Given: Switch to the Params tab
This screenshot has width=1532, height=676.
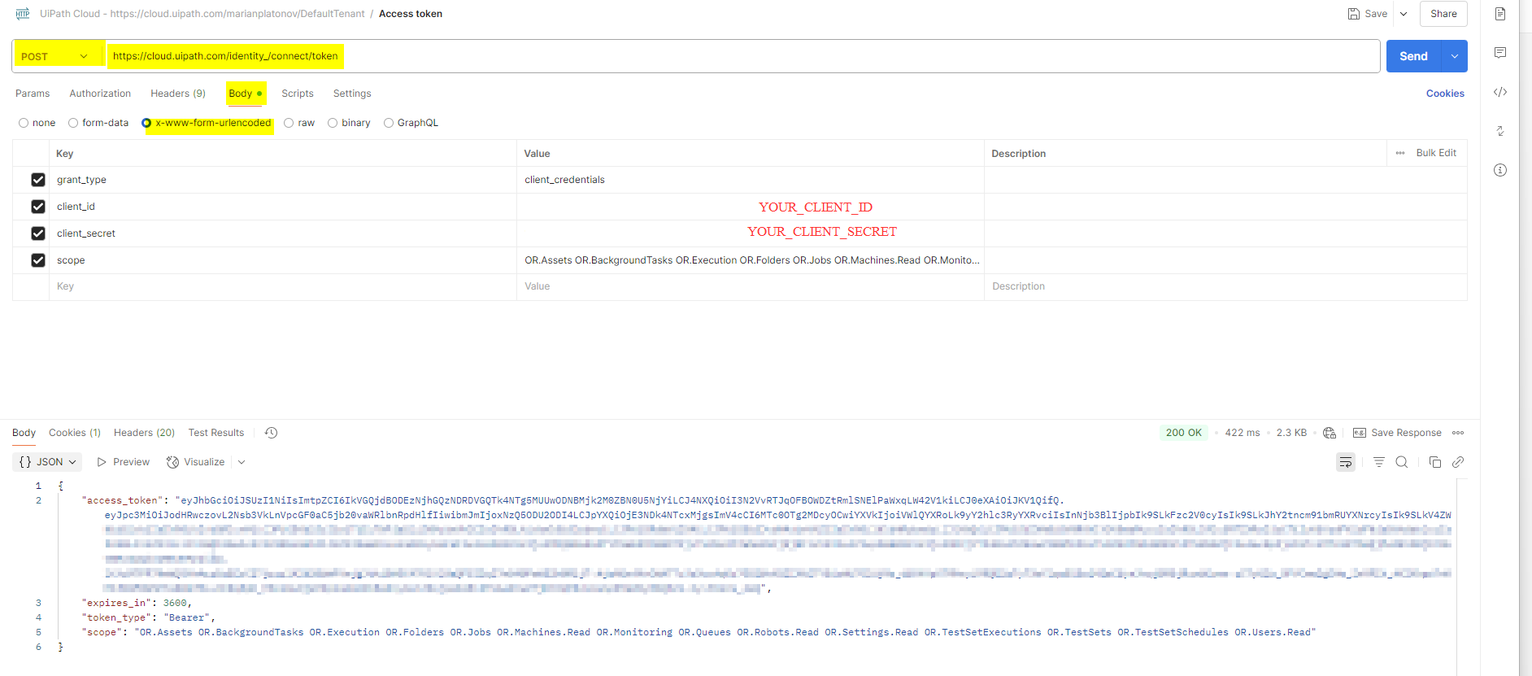Looking at the screenshot, I should pyautogui.click(x=33, y=94).
